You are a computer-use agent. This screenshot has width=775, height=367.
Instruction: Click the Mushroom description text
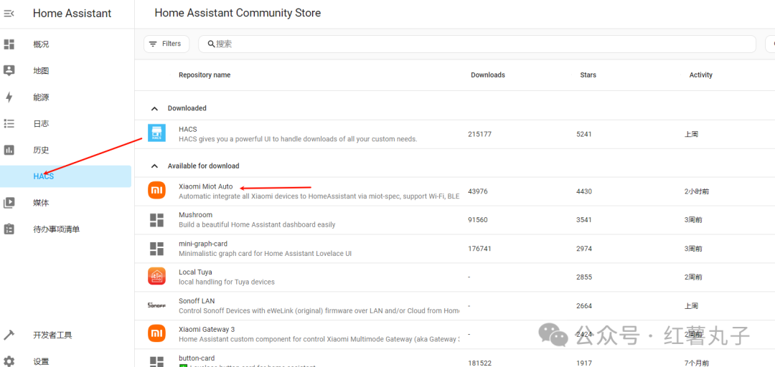[257, 225]
